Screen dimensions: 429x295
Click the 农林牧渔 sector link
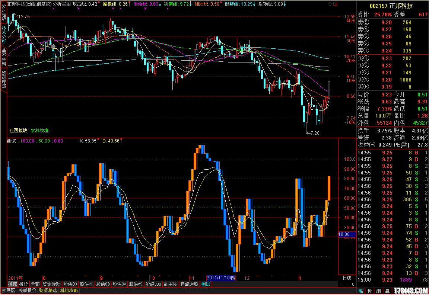(39, 131)
